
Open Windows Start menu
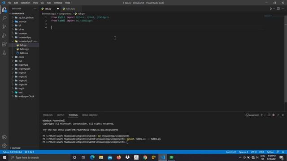tap(4, 157)
